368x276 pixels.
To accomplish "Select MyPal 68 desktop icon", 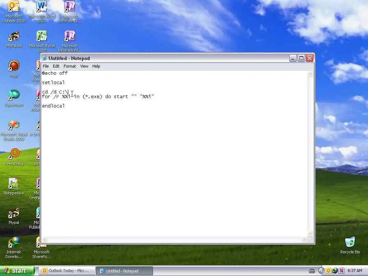I will click(14, 40).
